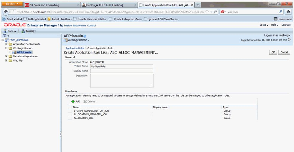Switch to NA Sales and Consulting tab
Screen dimensions: 294x152
coord(52,5)
